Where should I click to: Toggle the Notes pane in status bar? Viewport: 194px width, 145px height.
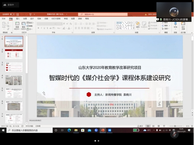(140, 126)
